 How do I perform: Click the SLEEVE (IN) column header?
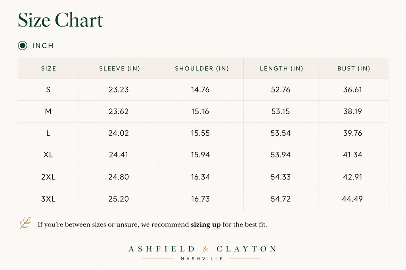tap(119, 68)
